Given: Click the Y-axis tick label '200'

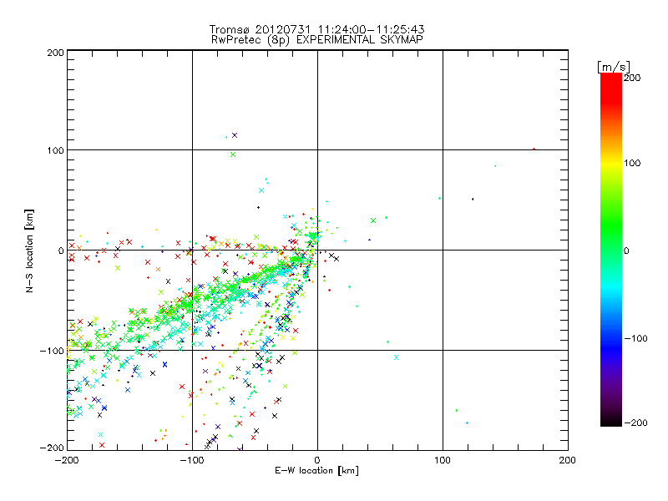Looking at the screenshot, I should click(x=55, y=53).
